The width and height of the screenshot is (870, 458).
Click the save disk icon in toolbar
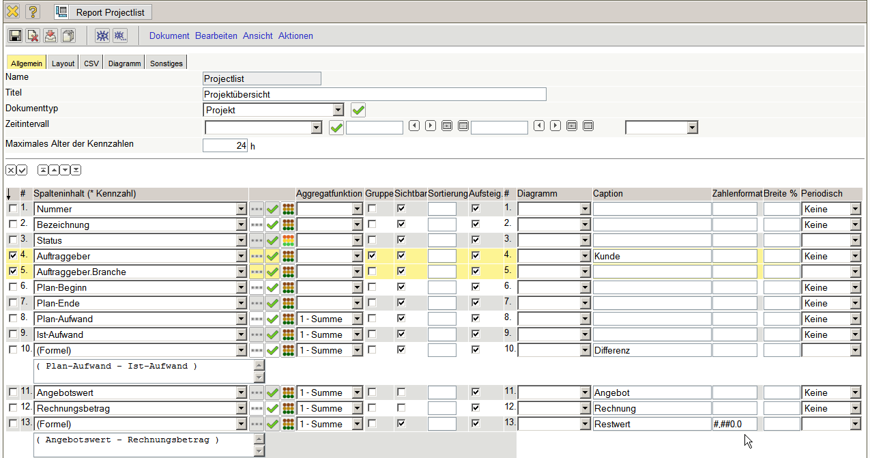click(15, 35)
